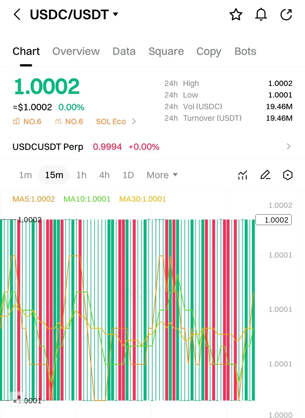The width and height of the screenshot is (305, 418).
Task: Open the Bots tab
Action: (245, 51)
